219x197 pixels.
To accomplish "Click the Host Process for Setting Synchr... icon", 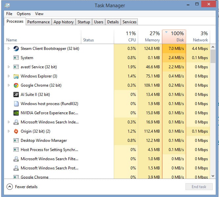I will click(16, 150).
